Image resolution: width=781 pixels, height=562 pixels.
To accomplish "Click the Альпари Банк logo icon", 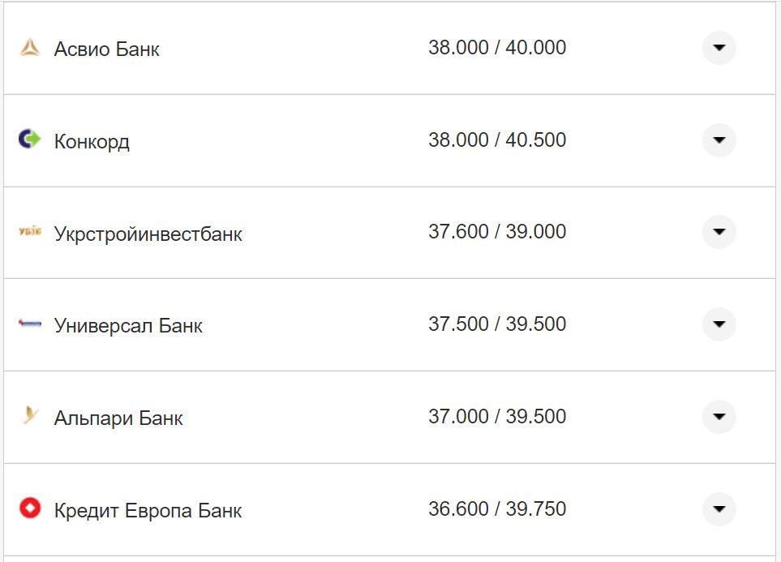I will 31,417.
